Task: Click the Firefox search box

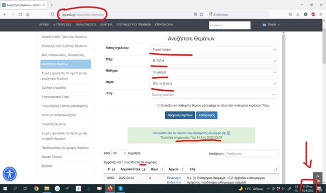Action: pos(238,15)
